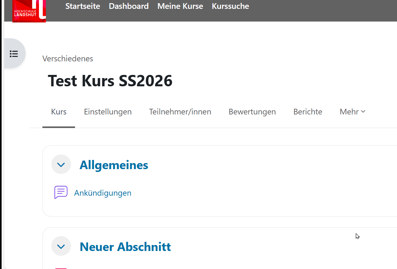The image size is (397, 269).
Task: Open the Ankündigungen forum link
Action: click(103, 193)
